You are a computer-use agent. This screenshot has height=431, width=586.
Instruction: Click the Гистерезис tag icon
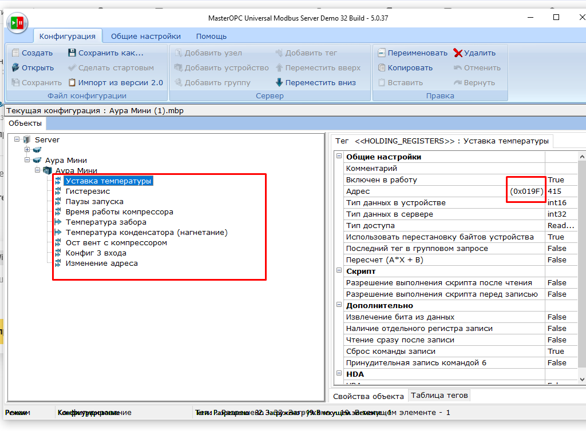(58, 191)
